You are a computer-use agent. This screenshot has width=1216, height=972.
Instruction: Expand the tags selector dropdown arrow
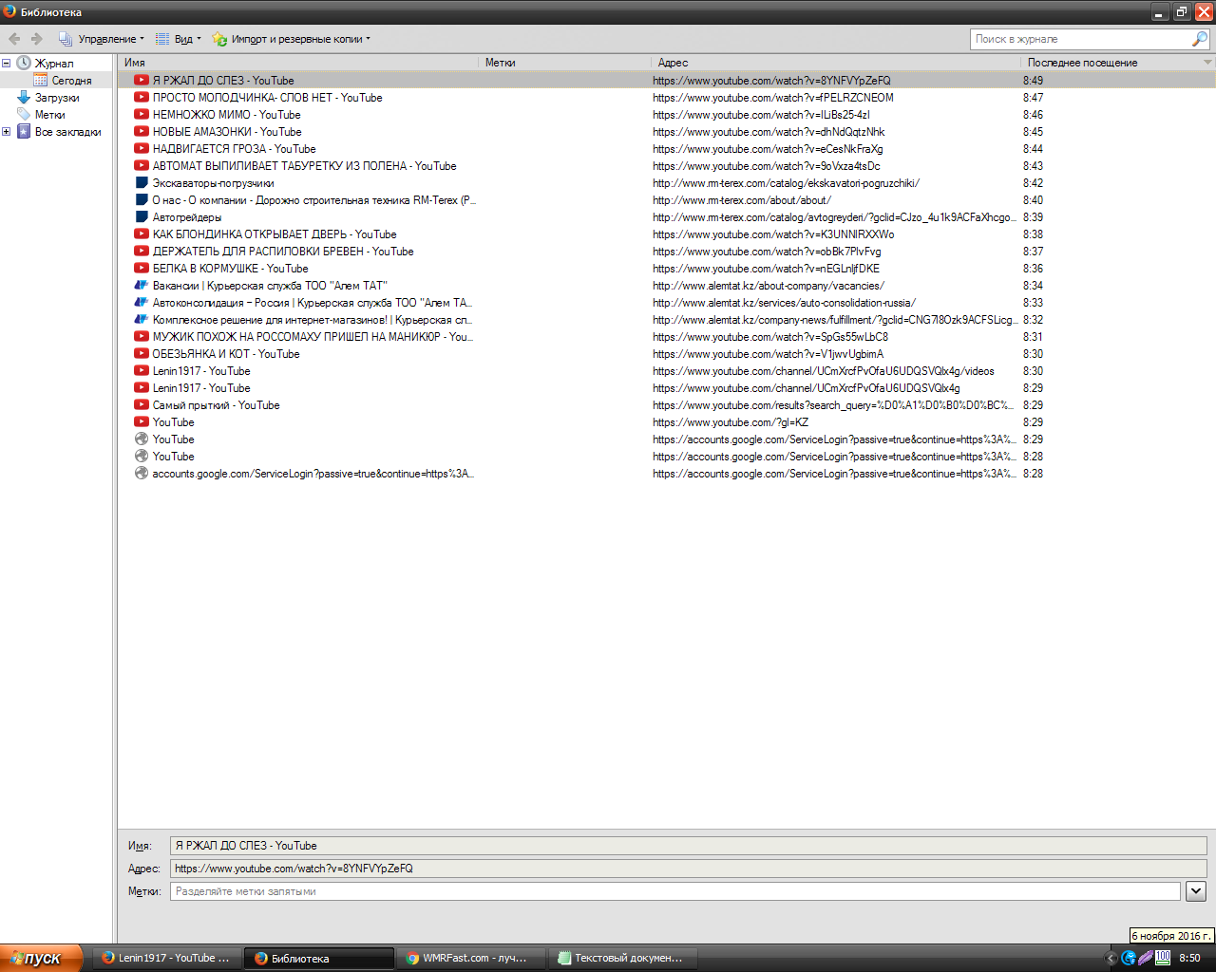click(1196, 891)
